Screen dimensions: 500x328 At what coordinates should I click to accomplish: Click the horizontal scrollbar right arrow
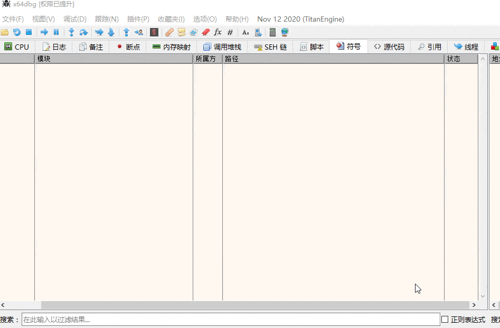(x=474, y=305)
